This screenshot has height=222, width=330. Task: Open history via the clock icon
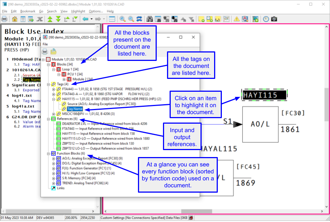pos(265,19)
